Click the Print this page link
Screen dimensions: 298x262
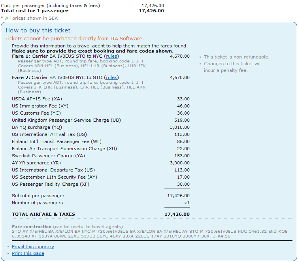28,253
